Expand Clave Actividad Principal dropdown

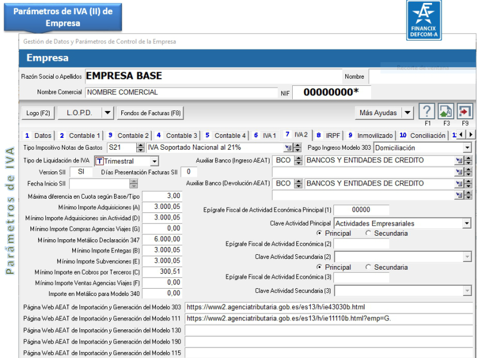(x=467, y=223)
